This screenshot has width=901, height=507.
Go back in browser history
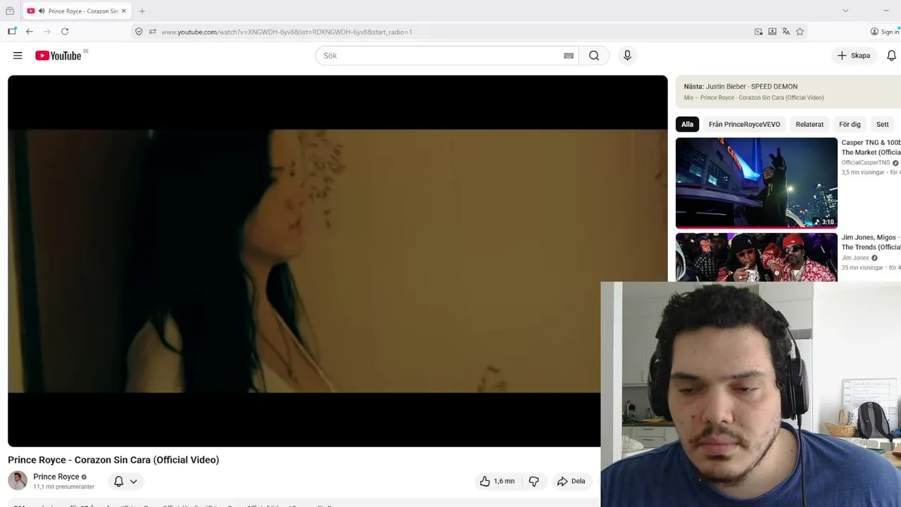click(30, 32)
